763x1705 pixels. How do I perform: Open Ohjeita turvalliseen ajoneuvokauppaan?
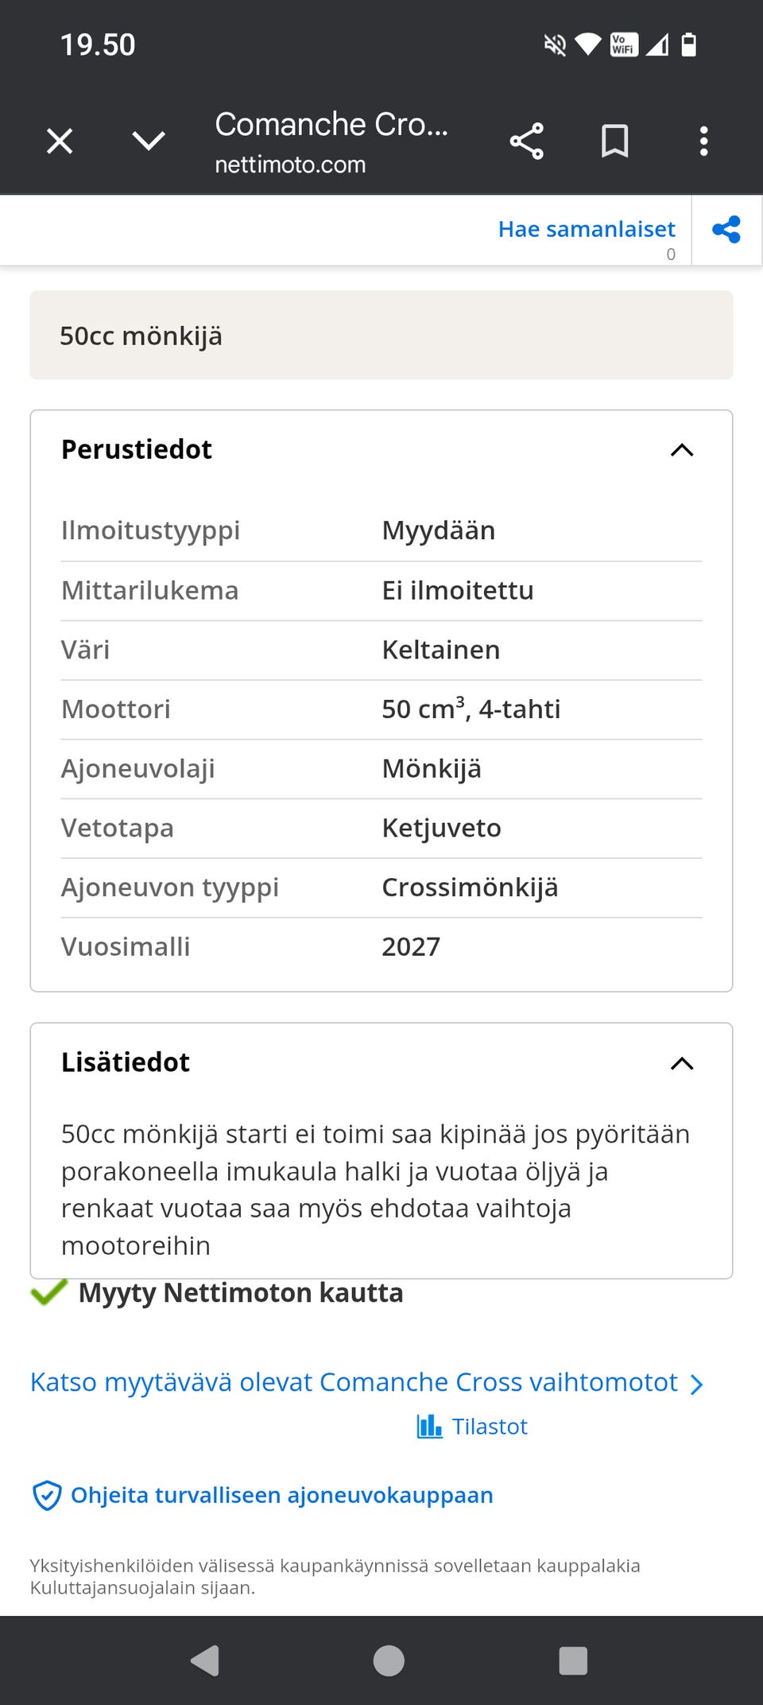(x=281, y=1494)
